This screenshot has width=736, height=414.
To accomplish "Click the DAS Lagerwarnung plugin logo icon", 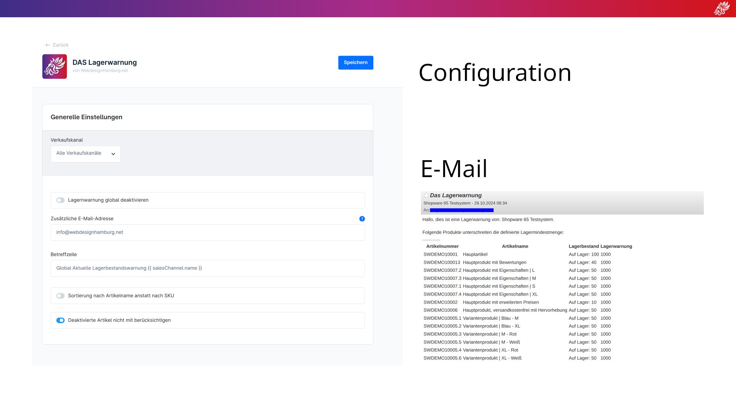I will (x=54, y=66).
